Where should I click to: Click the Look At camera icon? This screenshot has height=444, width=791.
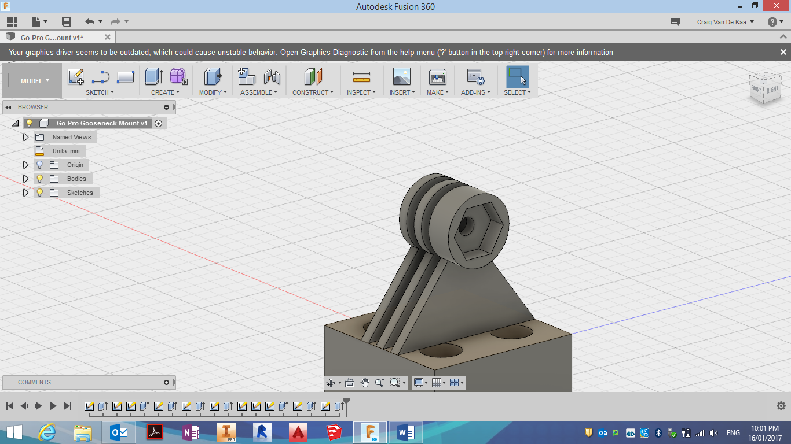[350, 383]
